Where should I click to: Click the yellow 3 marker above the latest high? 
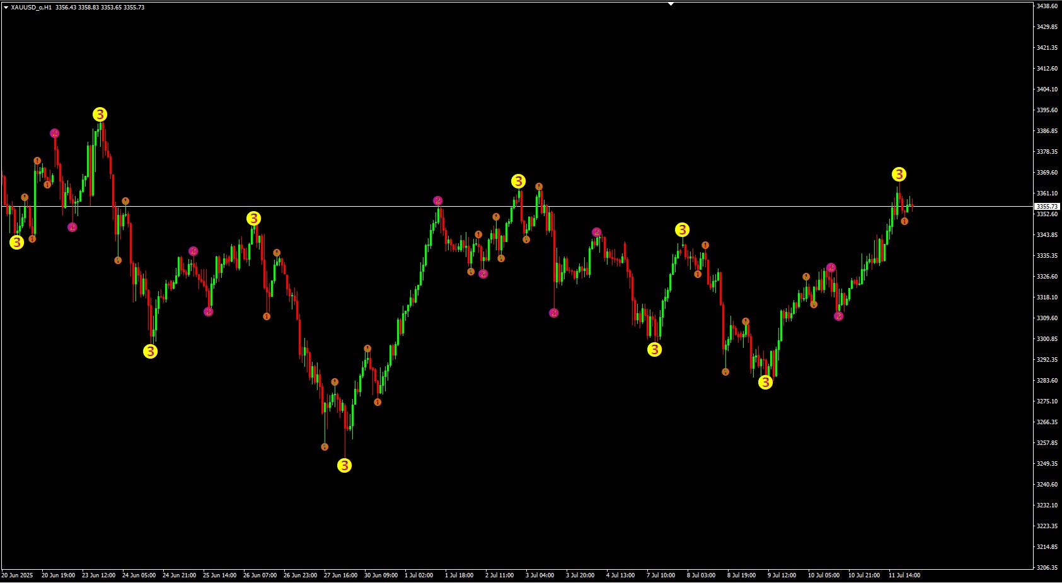tap(899, 175)
